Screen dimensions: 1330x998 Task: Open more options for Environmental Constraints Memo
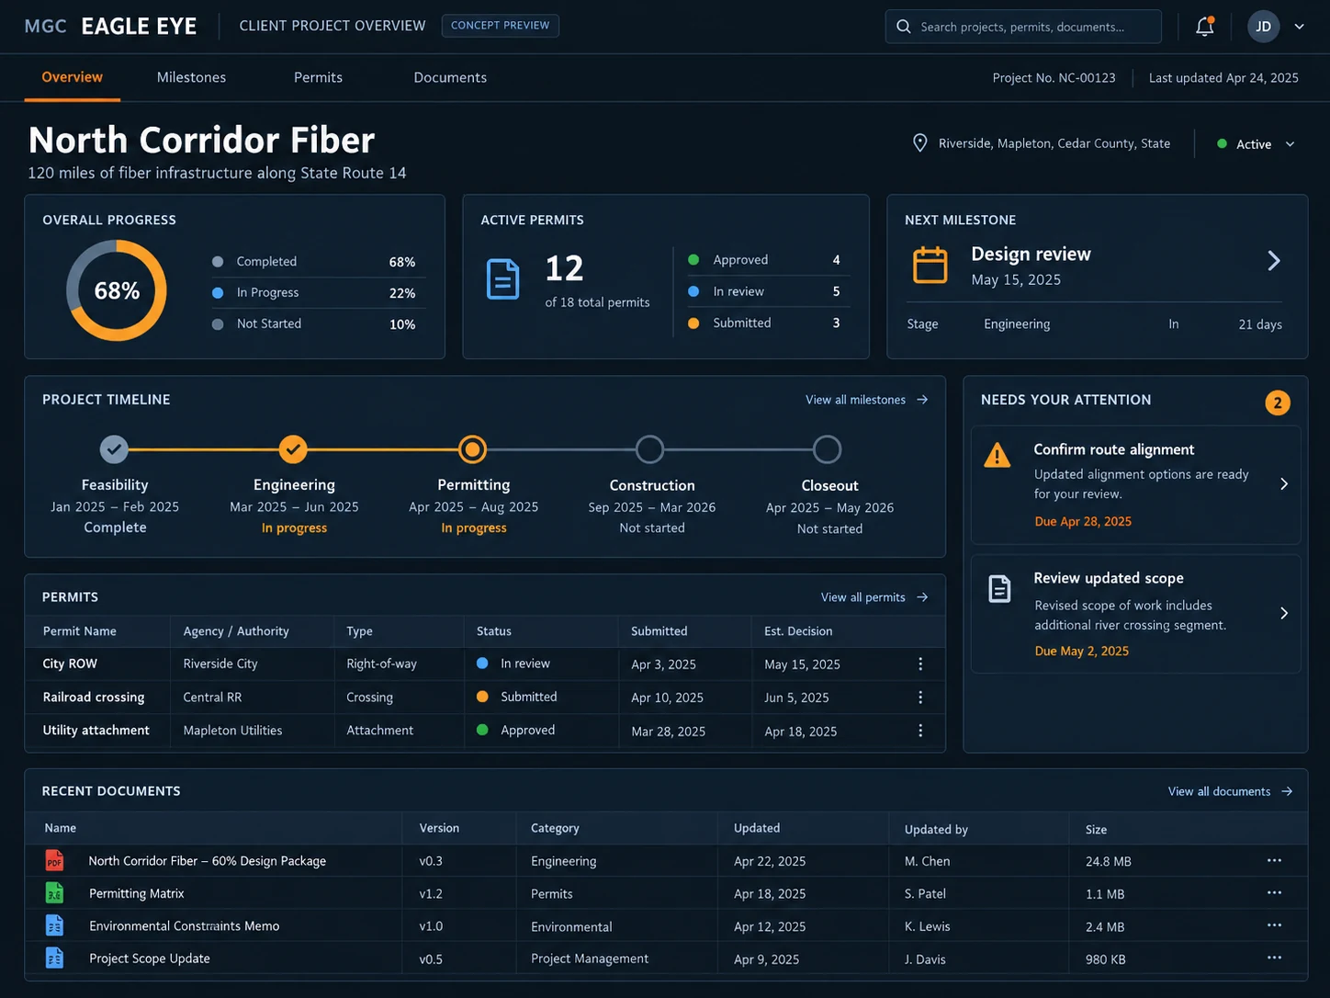pos(1274,924)
